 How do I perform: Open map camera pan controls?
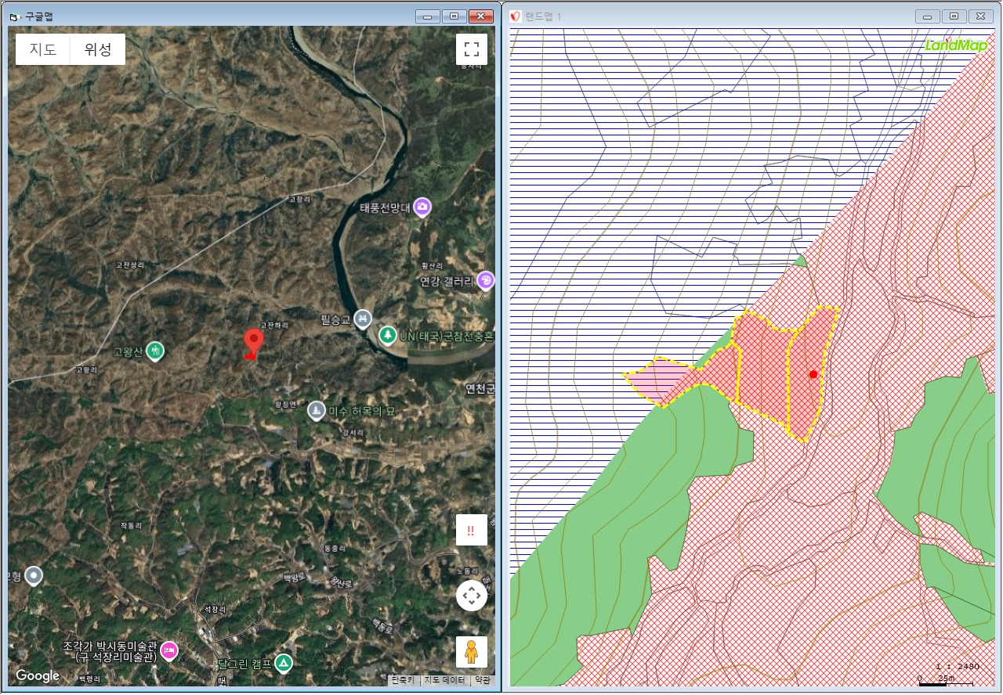pos(471,596)
